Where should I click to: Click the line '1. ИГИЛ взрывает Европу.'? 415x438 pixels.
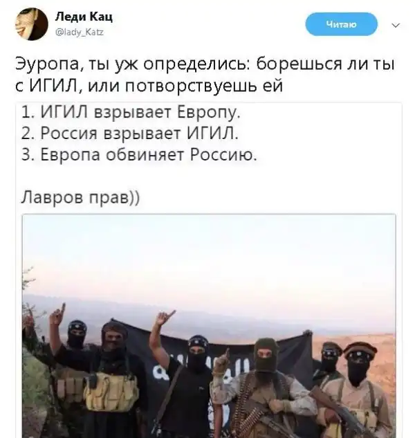[x=131, y=113]
